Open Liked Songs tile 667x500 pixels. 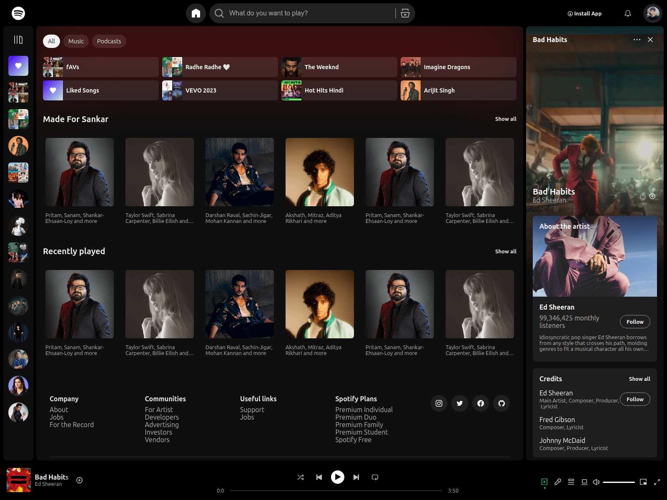tap(101, 90)
